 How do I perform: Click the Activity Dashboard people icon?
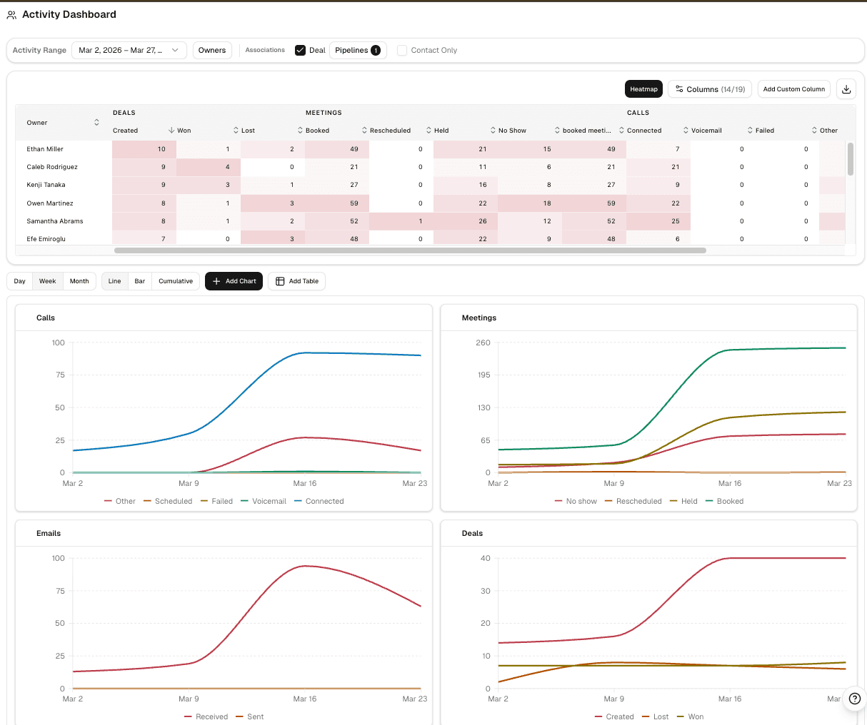coord(12,14)
